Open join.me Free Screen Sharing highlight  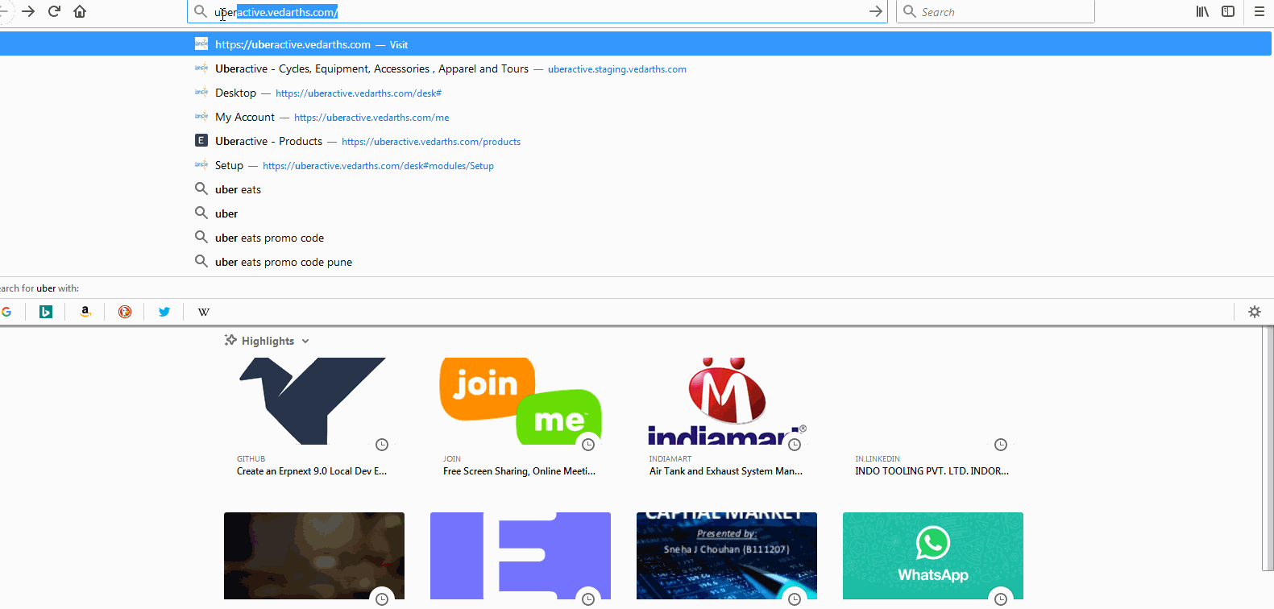[521, 416]
